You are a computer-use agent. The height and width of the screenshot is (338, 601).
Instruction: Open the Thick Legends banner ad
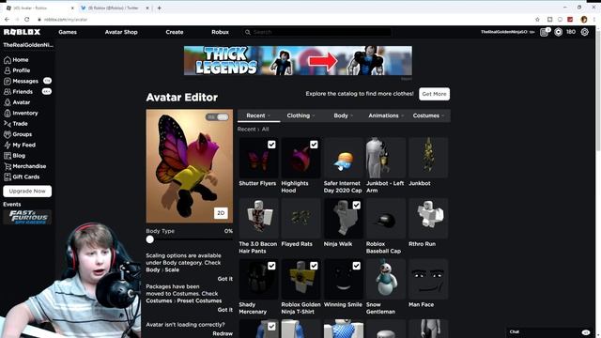pyautogui.click(x=299, y=60)
